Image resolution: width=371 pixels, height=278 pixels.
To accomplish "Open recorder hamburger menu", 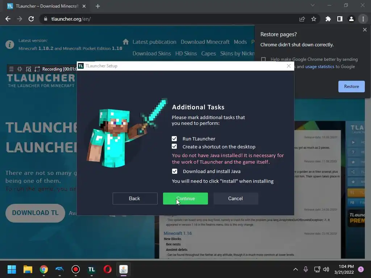I will pos(11,69).
